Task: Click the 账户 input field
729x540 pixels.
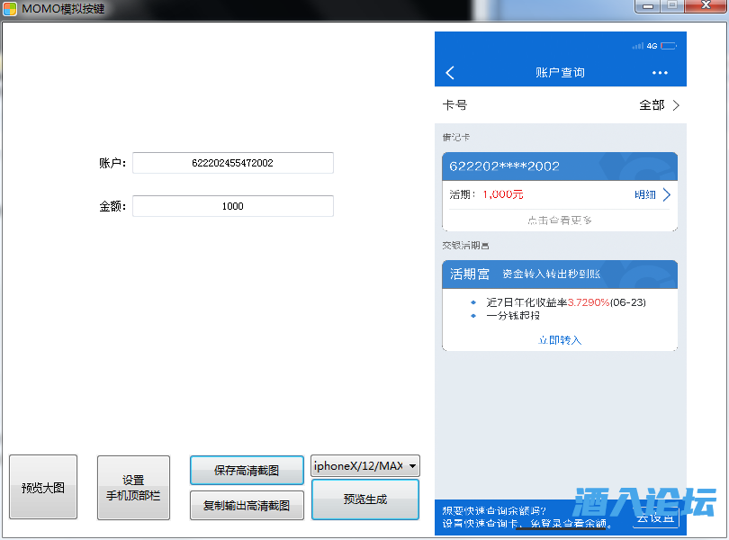Action: click(x=232, y=163)
